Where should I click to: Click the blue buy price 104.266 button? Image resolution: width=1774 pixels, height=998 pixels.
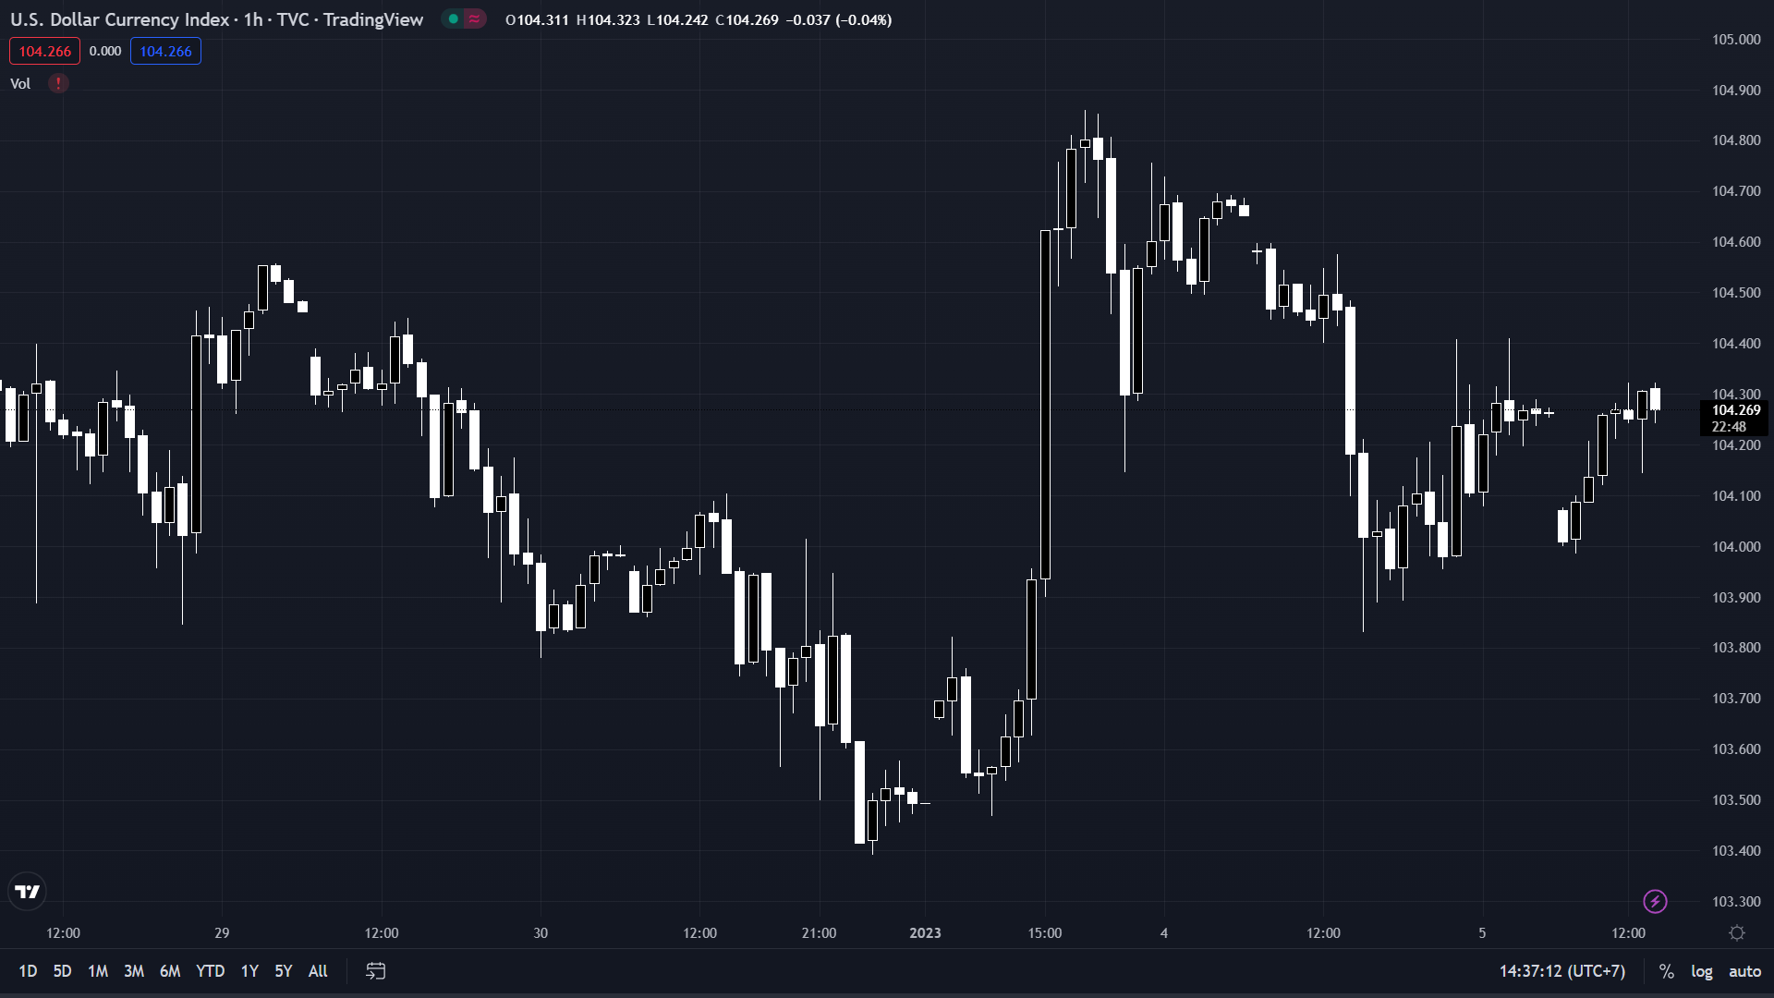click(165, 52)
